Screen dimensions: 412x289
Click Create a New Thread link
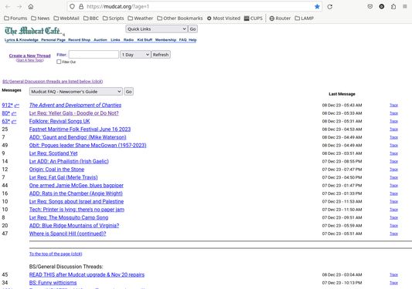click(29, 55)
